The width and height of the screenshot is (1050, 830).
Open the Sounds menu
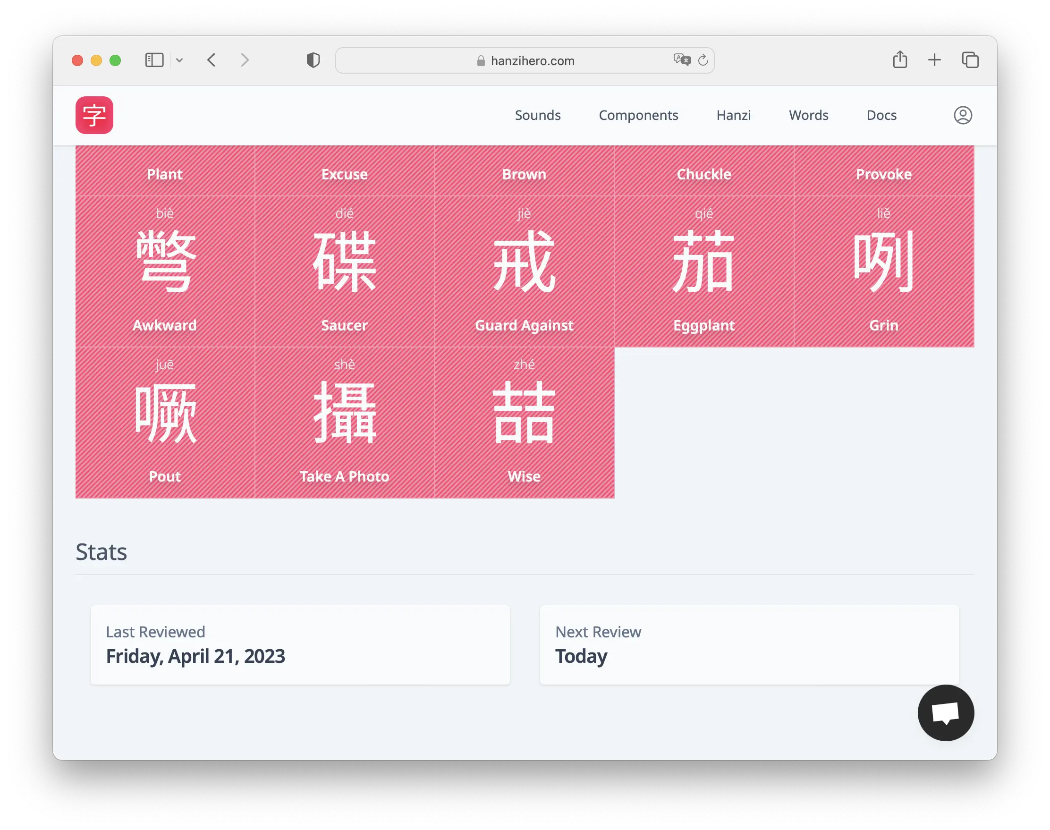pyautogui.click(x=537, y=115)
